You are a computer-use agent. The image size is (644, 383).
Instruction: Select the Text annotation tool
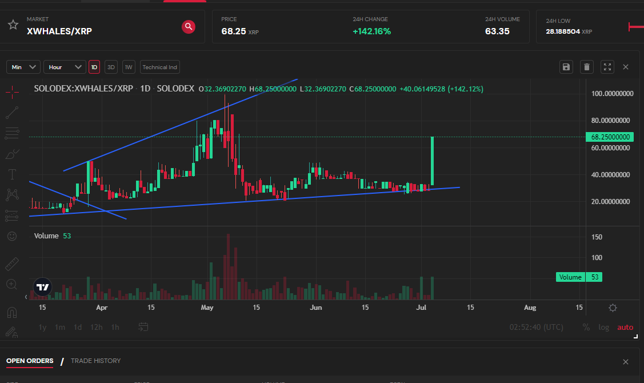click(13, 174)
